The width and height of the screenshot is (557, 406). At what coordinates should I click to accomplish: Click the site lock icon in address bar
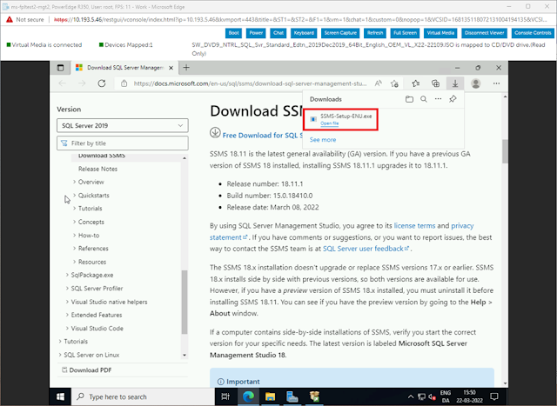(x=124, y=83)
